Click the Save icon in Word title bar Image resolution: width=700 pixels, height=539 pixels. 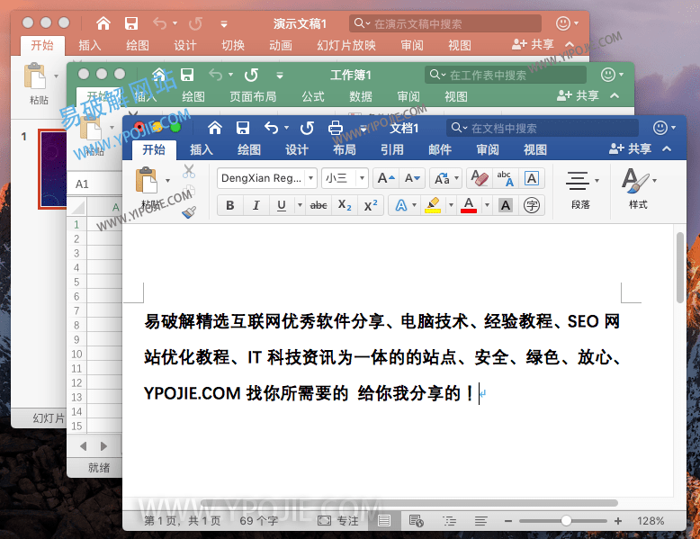tap(243, 128)
